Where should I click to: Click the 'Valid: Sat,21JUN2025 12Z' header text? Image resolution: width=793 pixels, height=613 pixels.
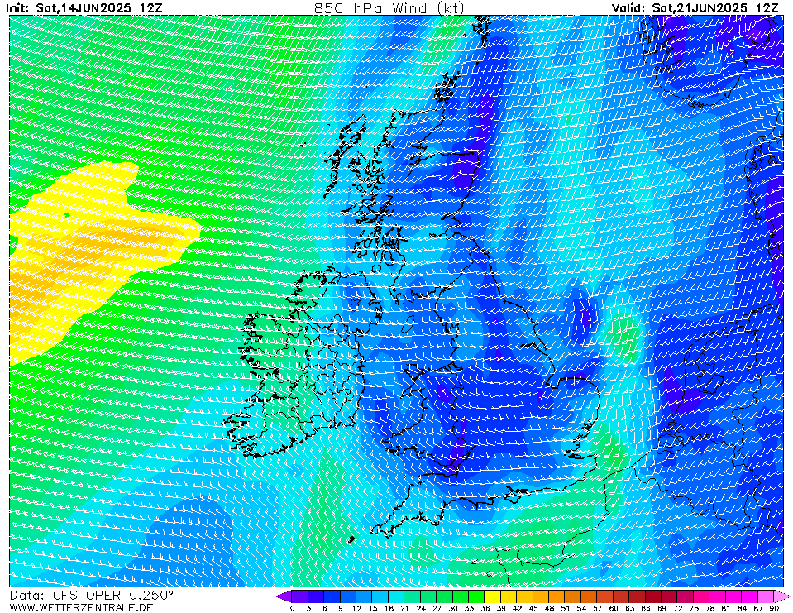tap(695, 8)
